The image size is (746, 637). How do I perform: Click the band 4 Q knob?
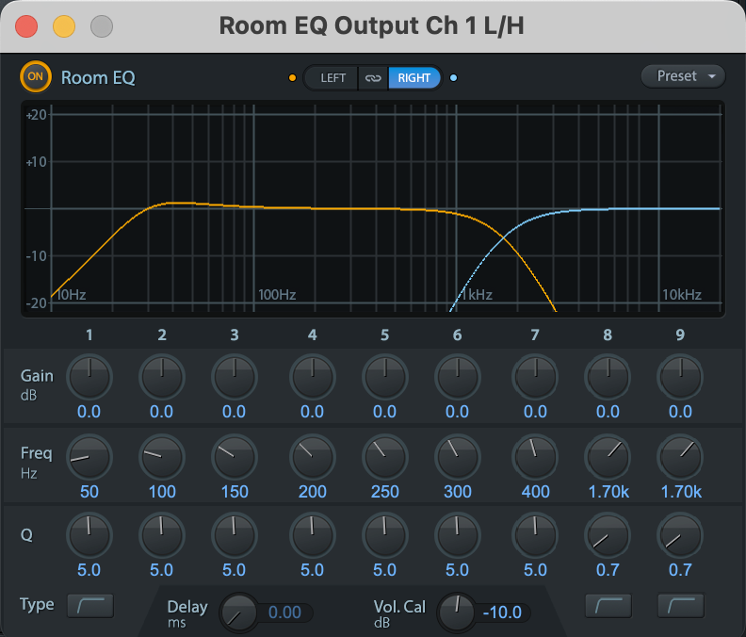(x=312, y=536)
